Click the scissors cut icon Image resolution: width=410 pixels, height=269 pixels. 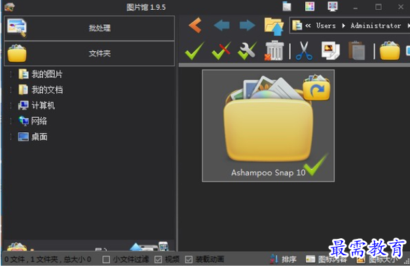(x=304, y=50)
